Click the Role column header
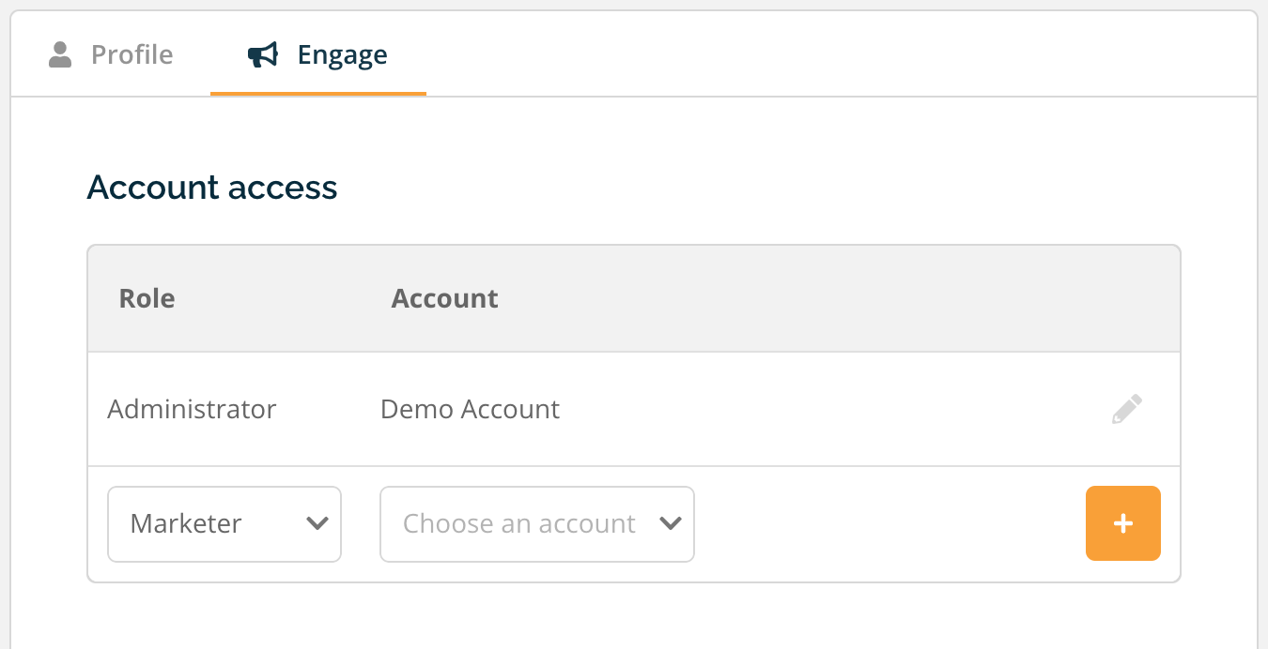The height and width of the screenshot is (649, 1268). pyautogui.click(x=147, y=298)
